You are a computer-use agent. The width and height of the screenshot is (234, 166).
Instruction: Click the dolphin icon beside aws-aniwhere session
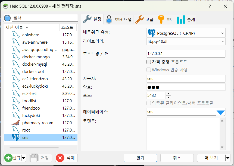pos(16,42)
